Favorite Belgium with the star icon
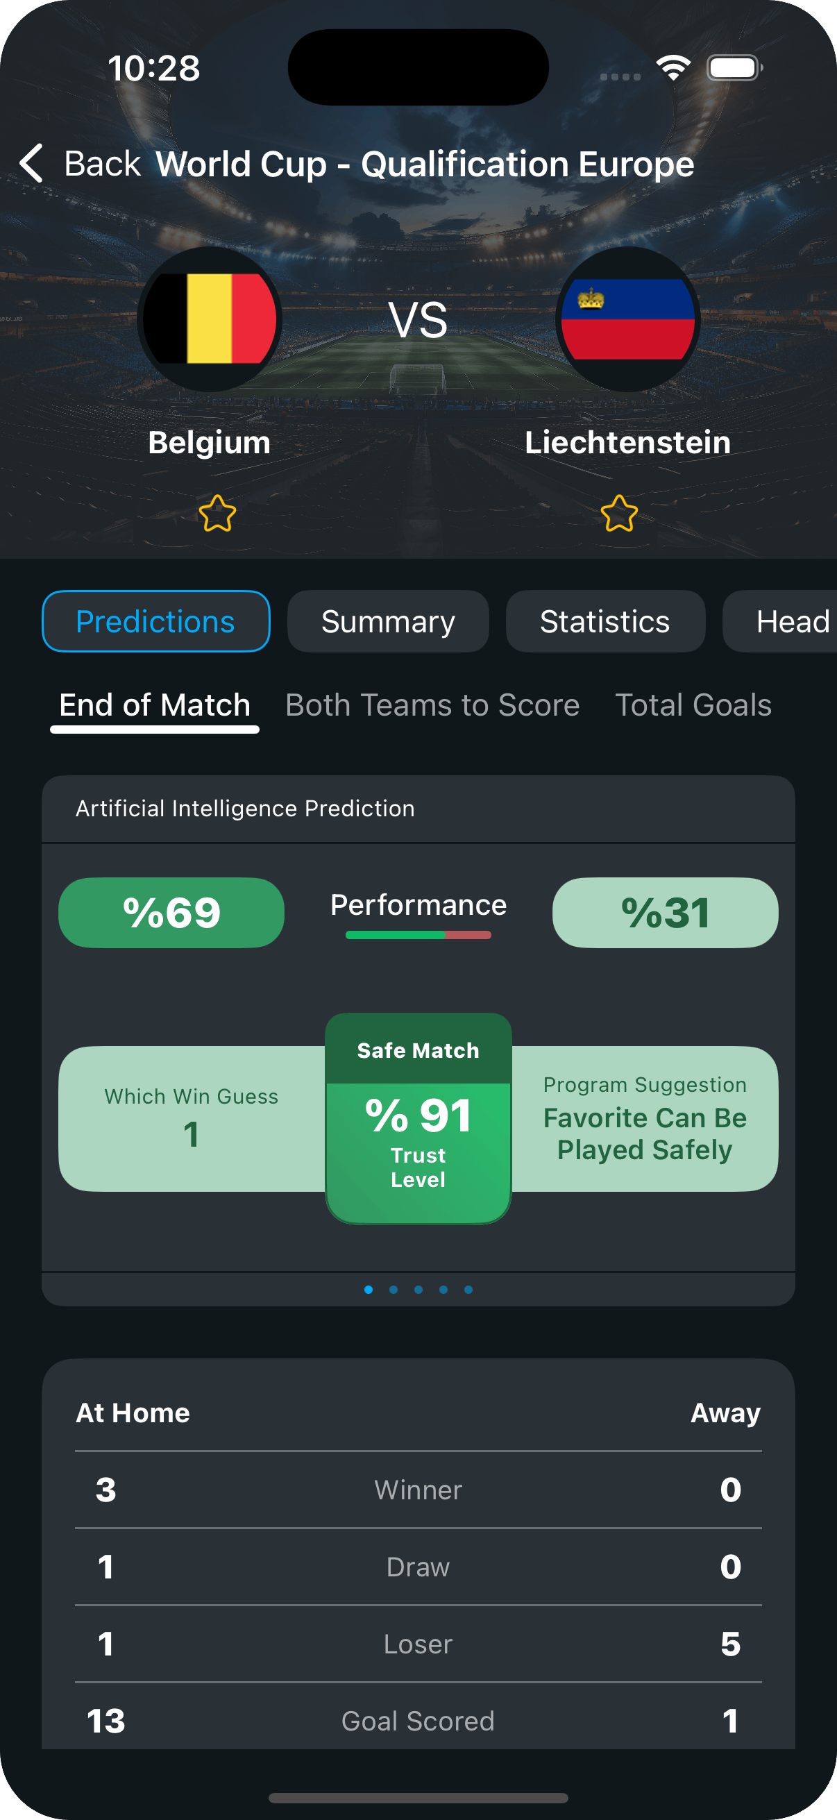 pyautogui.click(x=217, y=514)
